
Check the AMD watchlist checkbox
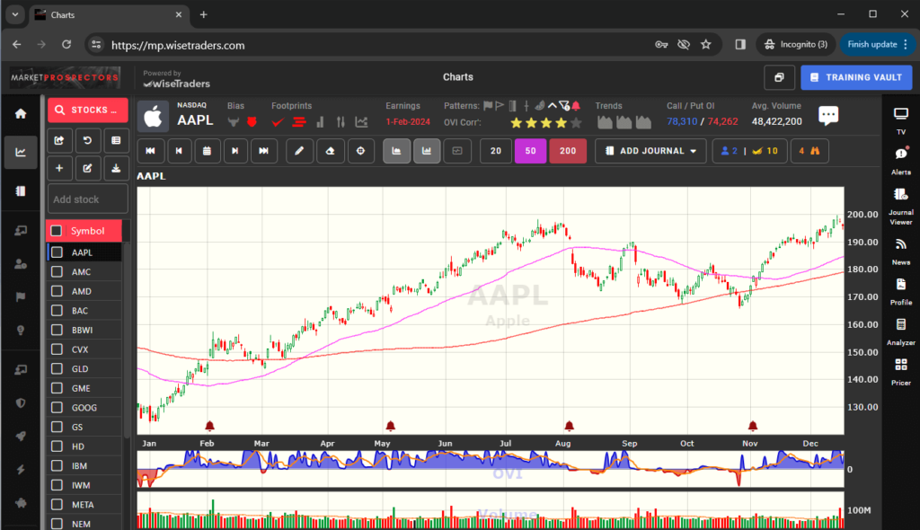[57, 291]
